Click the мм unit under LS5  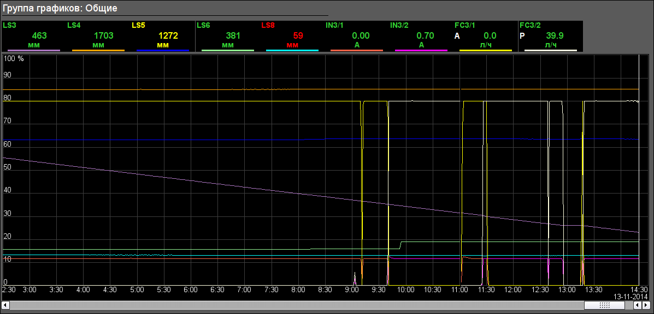pyautogui.click(x=163, y=45)
